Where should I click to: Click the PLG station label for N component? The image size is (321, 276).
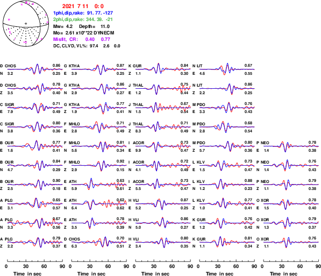pos(9,220)
